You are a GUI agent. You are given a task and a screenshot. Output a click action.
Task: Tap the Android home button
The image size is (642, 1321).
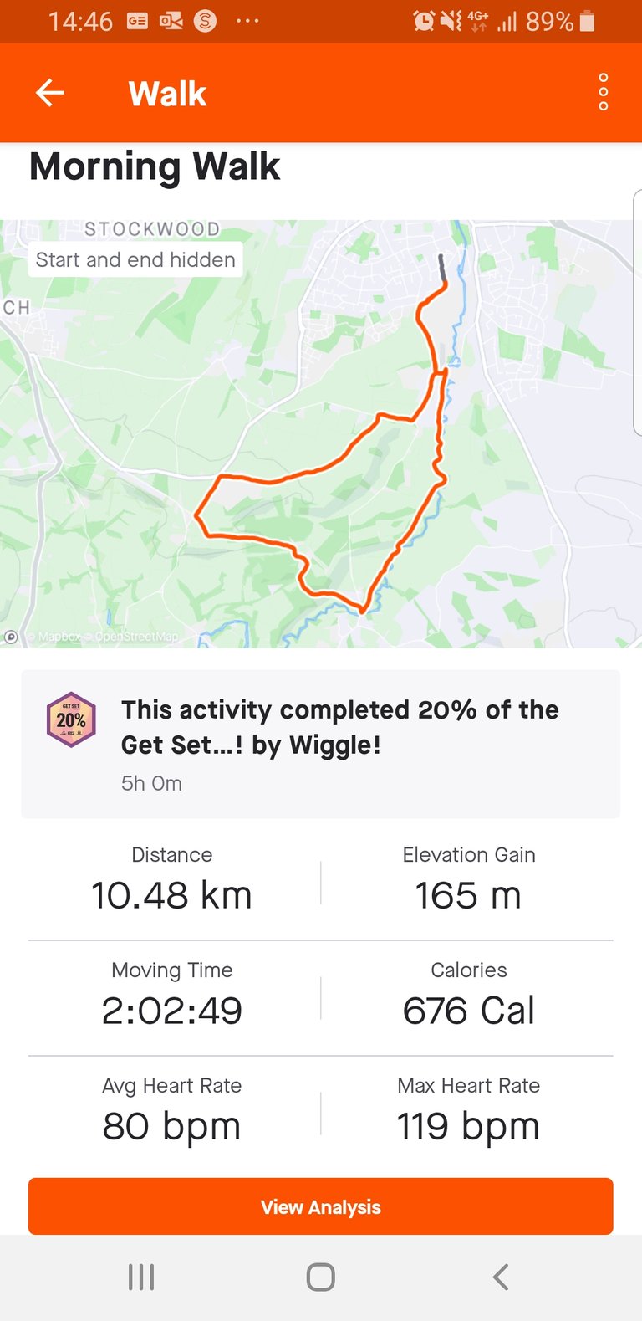click(321, 1277)
